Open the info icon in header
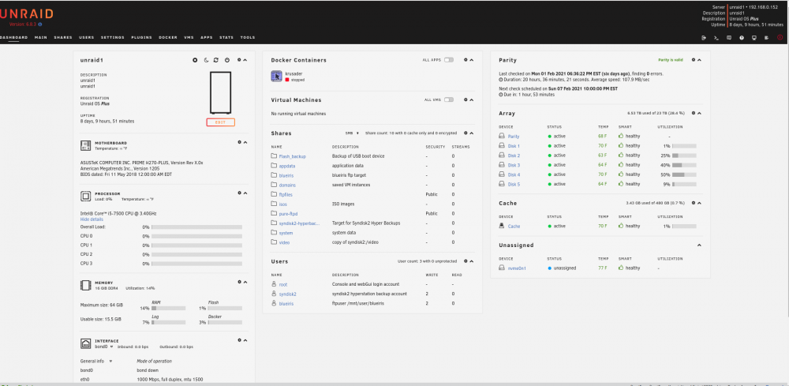789x386 pixels. (x=742, y=38)
